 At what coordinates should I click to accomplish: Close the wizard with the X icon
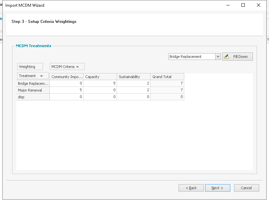tap(259, 5)
